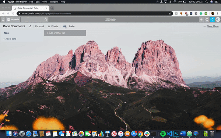Add a card to Todo list

(x=10, y=39)
